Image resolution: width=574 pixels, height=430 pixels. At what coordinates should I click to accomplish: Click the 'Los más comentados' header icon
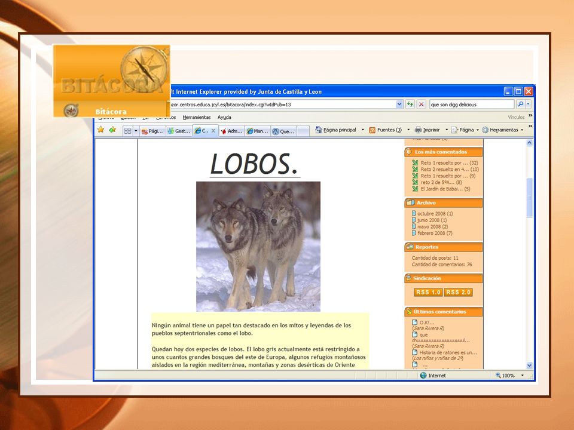point(409,151)
